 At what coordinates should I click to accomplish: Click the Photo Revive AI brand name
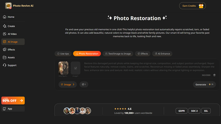[23, 6]
